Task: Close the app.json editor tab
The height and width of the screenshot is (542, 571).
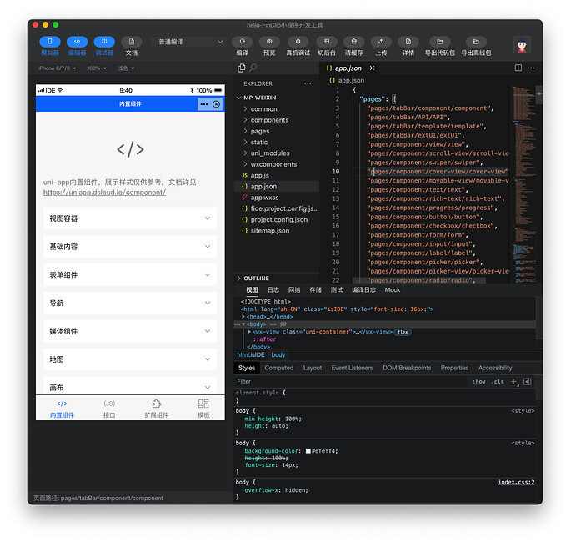Action: [x=372, y=68]
